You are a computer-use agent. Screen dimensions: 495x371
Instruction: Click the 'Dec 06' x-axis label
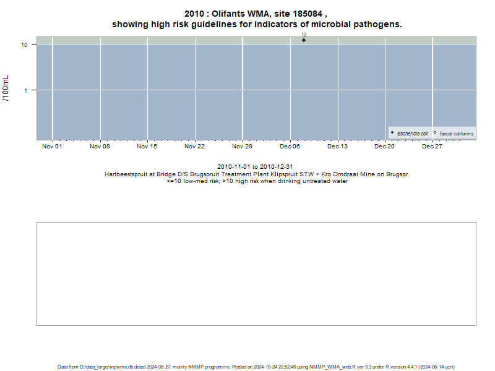tap(290, 147)
